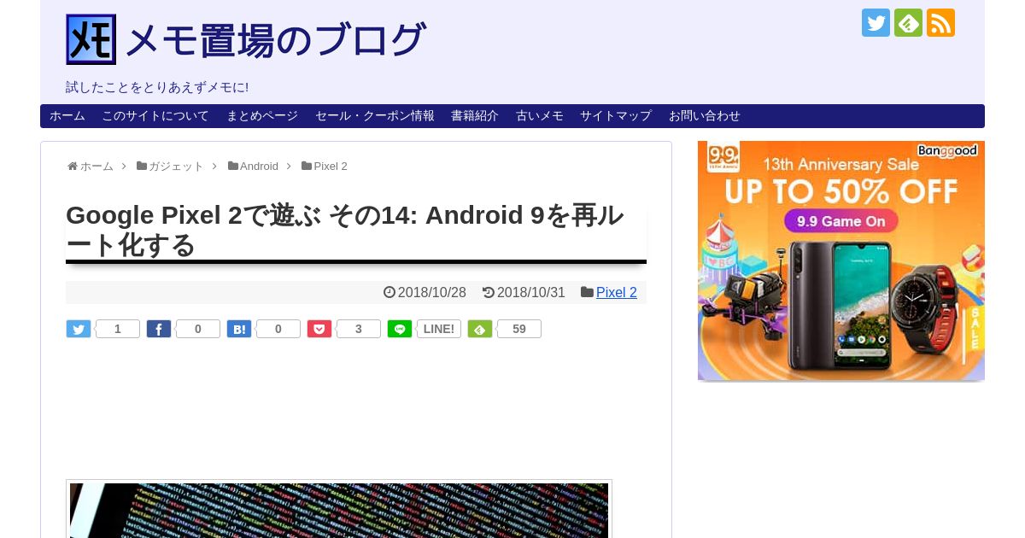The image size is (1025, 538).
Task: Click Feedly subscriber count 59
Action: tap(519, 329)
